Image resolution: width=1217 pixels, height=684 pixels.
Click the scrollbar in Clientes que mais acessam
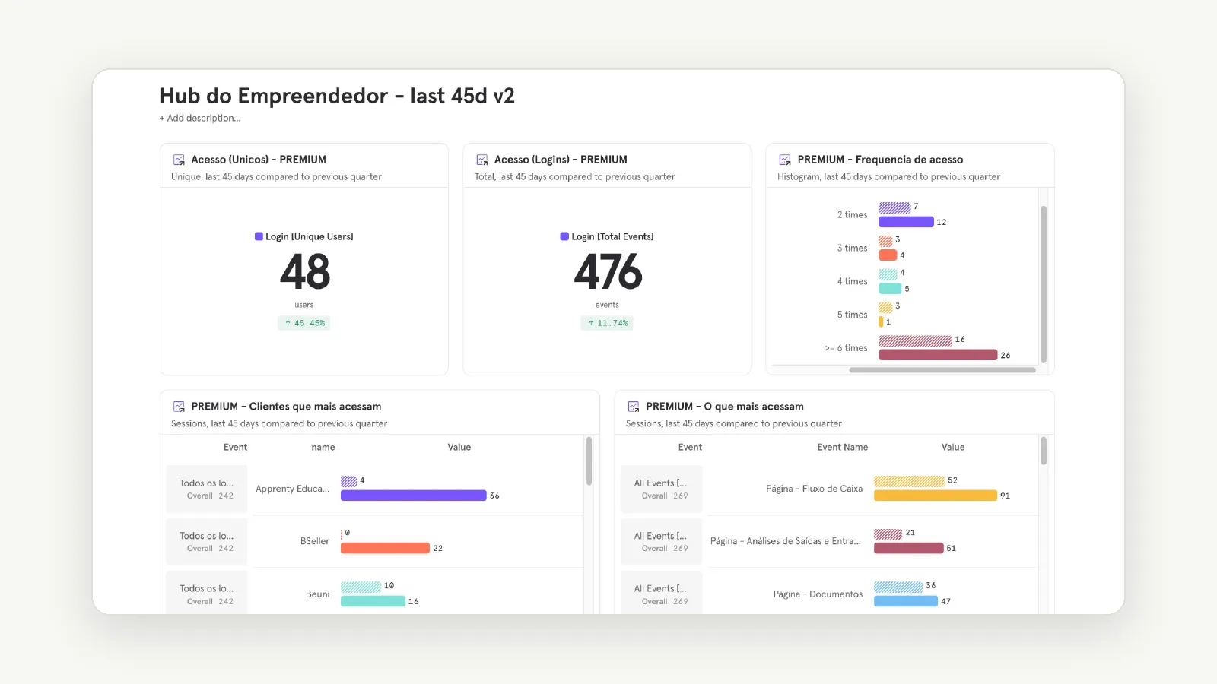(589, 461)
